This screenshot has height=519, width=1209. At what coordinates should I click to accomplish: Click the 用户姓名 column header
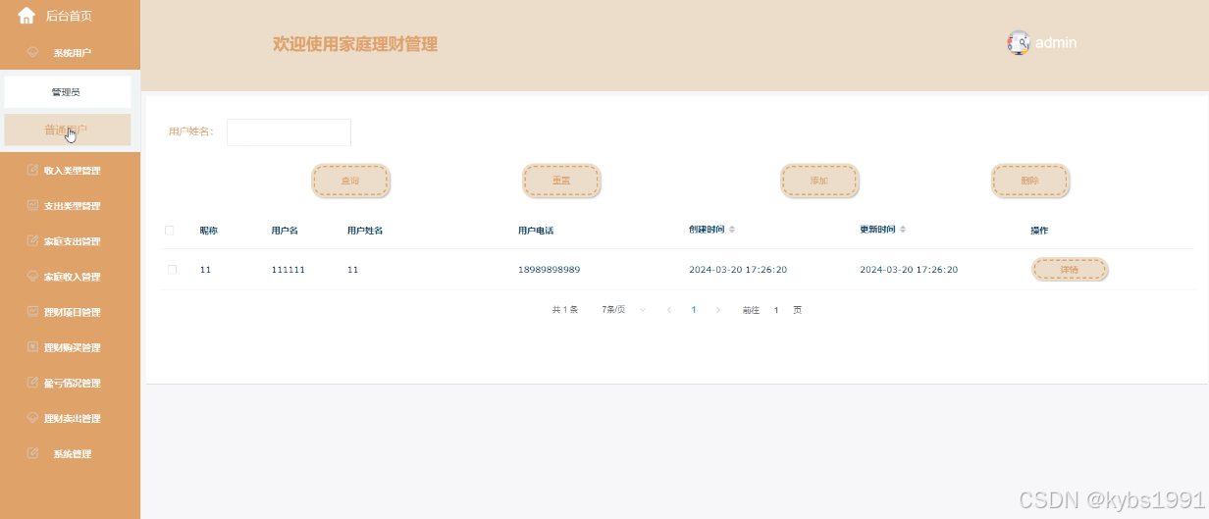pos(365,231)
